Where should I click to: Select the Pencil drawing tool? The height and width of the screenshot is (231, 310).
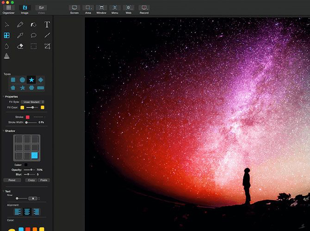coord(20,24)
